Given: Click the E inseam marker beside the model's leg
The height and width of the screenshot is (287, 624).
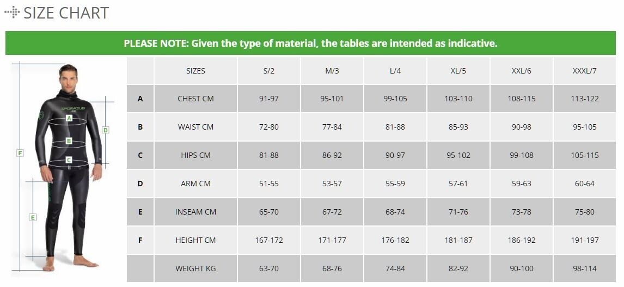Looking at the screenshot, I should pos(33,217).
